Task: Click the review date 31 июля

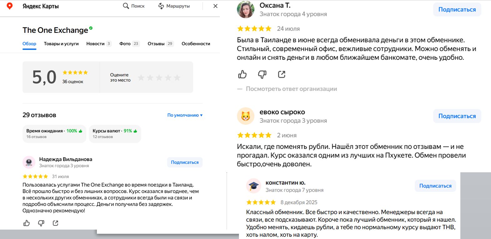Action: (60, 176)
